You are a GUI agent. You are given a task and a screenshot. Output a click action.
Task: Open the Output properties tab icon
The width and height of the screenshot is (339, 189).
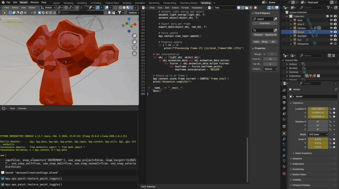point(284,102)
